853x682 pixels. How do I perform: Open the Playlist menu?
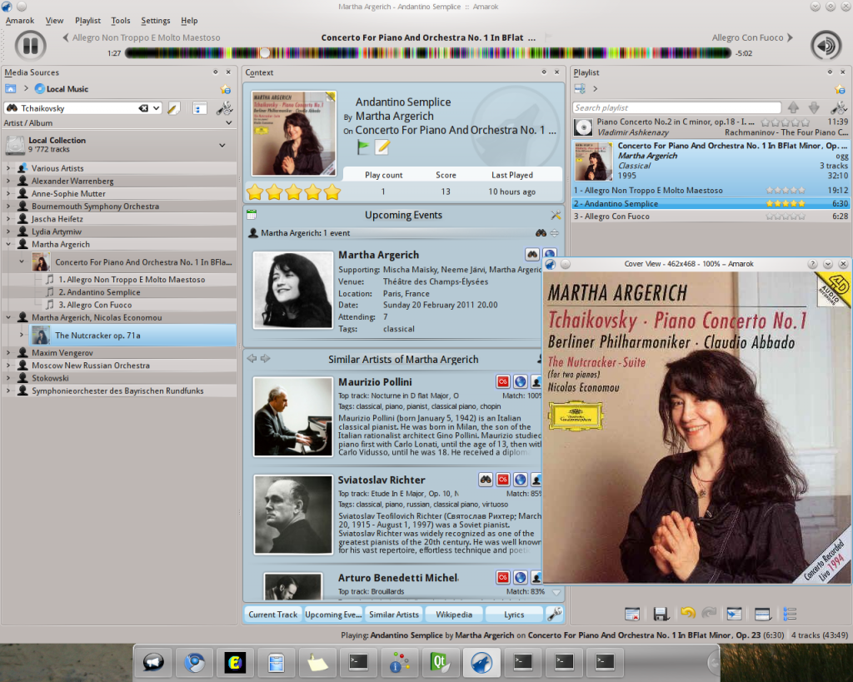(87, 21)
